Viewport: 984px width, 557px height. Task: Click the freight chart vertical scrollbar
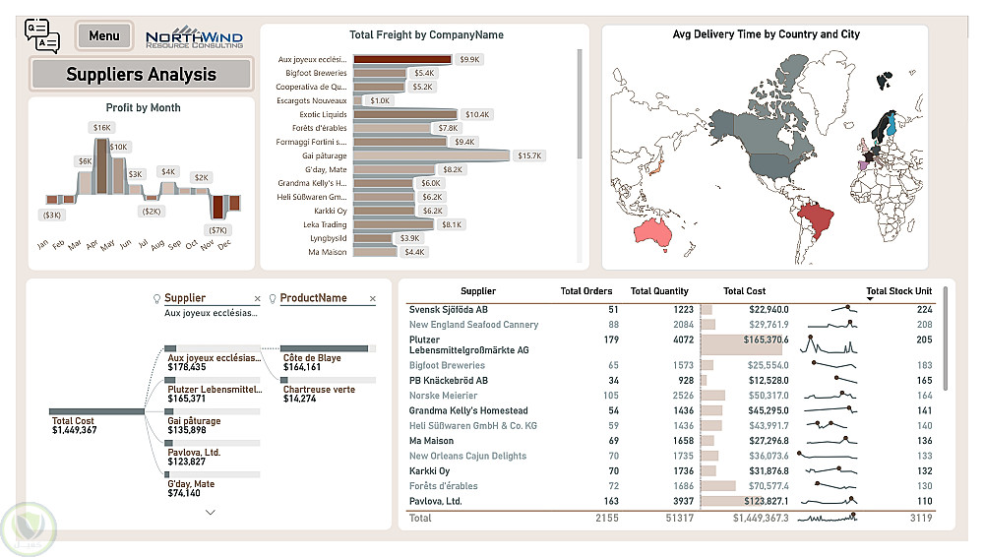coord(580,104)
